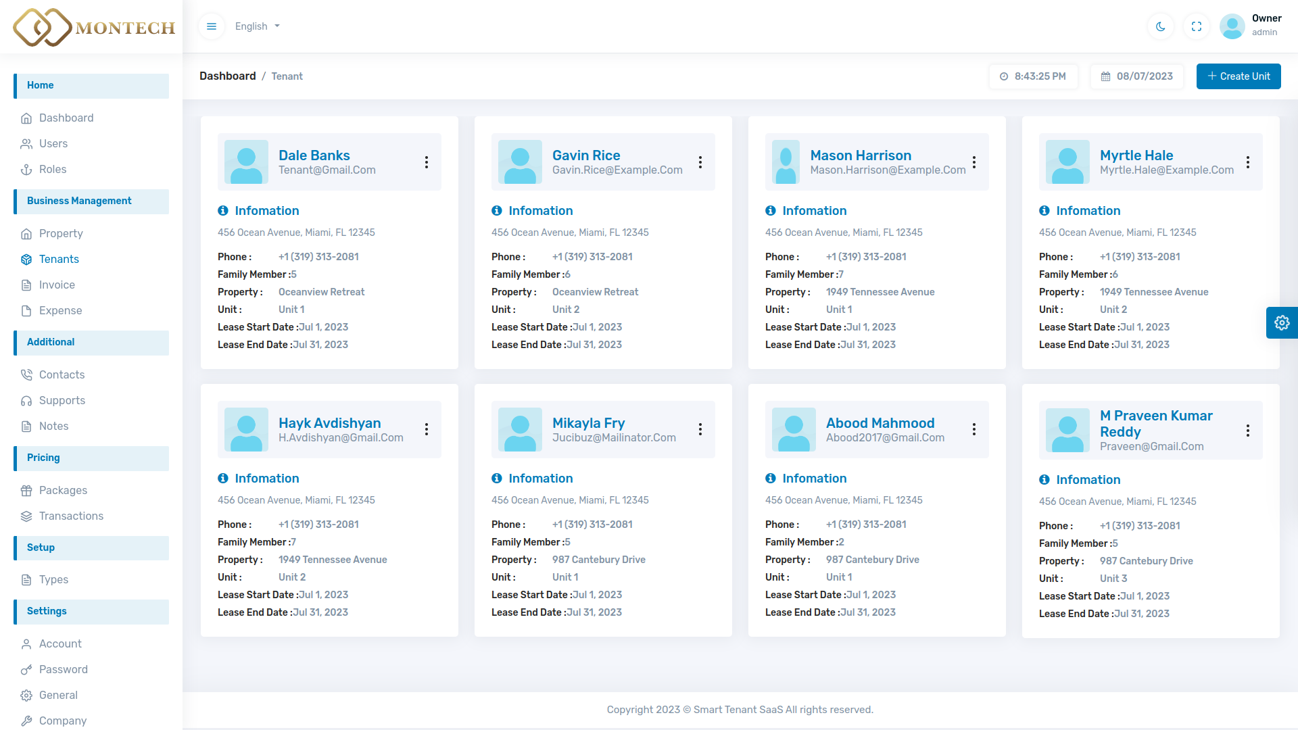The width and height of the screenshot is (1298, 730).
Task: Click Password key icon in sidebar
Action: click(26, 670)
